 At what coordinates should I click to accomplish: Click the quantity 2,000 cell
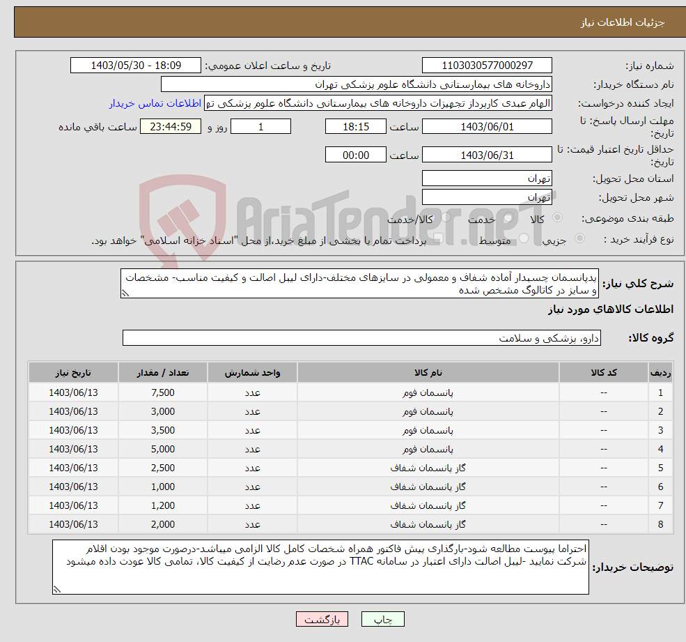point(163,525)
